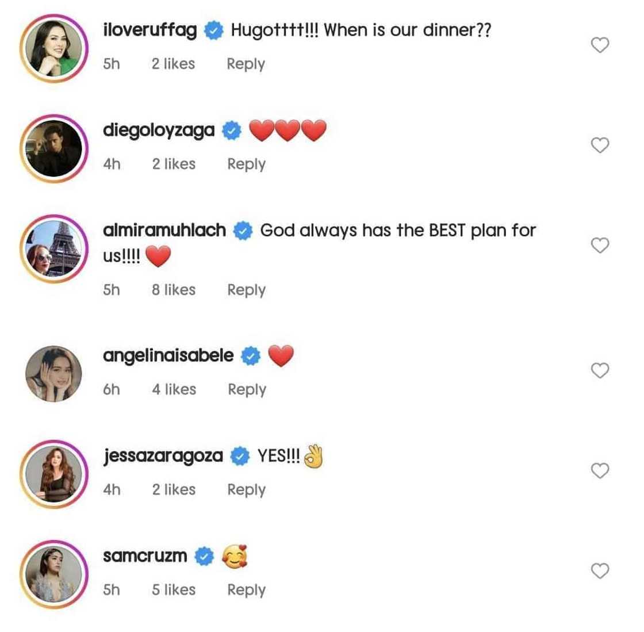Tap heart on almiramuhlach's comment
The image size is (644, 632).
pos(600,246)
